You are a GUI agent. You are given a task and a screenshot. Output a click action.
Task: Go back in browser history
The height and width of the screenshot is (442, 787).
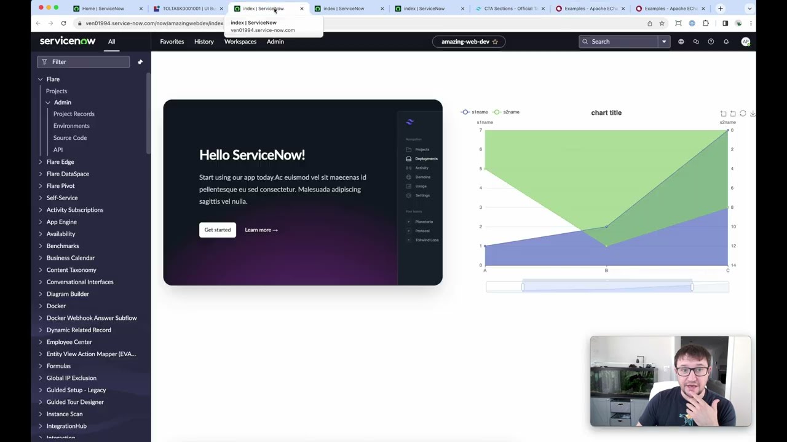pyautogui.click(x=38, y=23)
